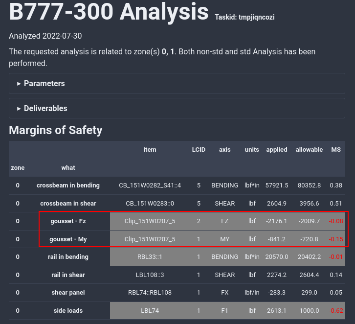The width and height of the screenshot is (355, 324).
Task: Click the B777-300 Analysis title
Action: coord(109,13)
